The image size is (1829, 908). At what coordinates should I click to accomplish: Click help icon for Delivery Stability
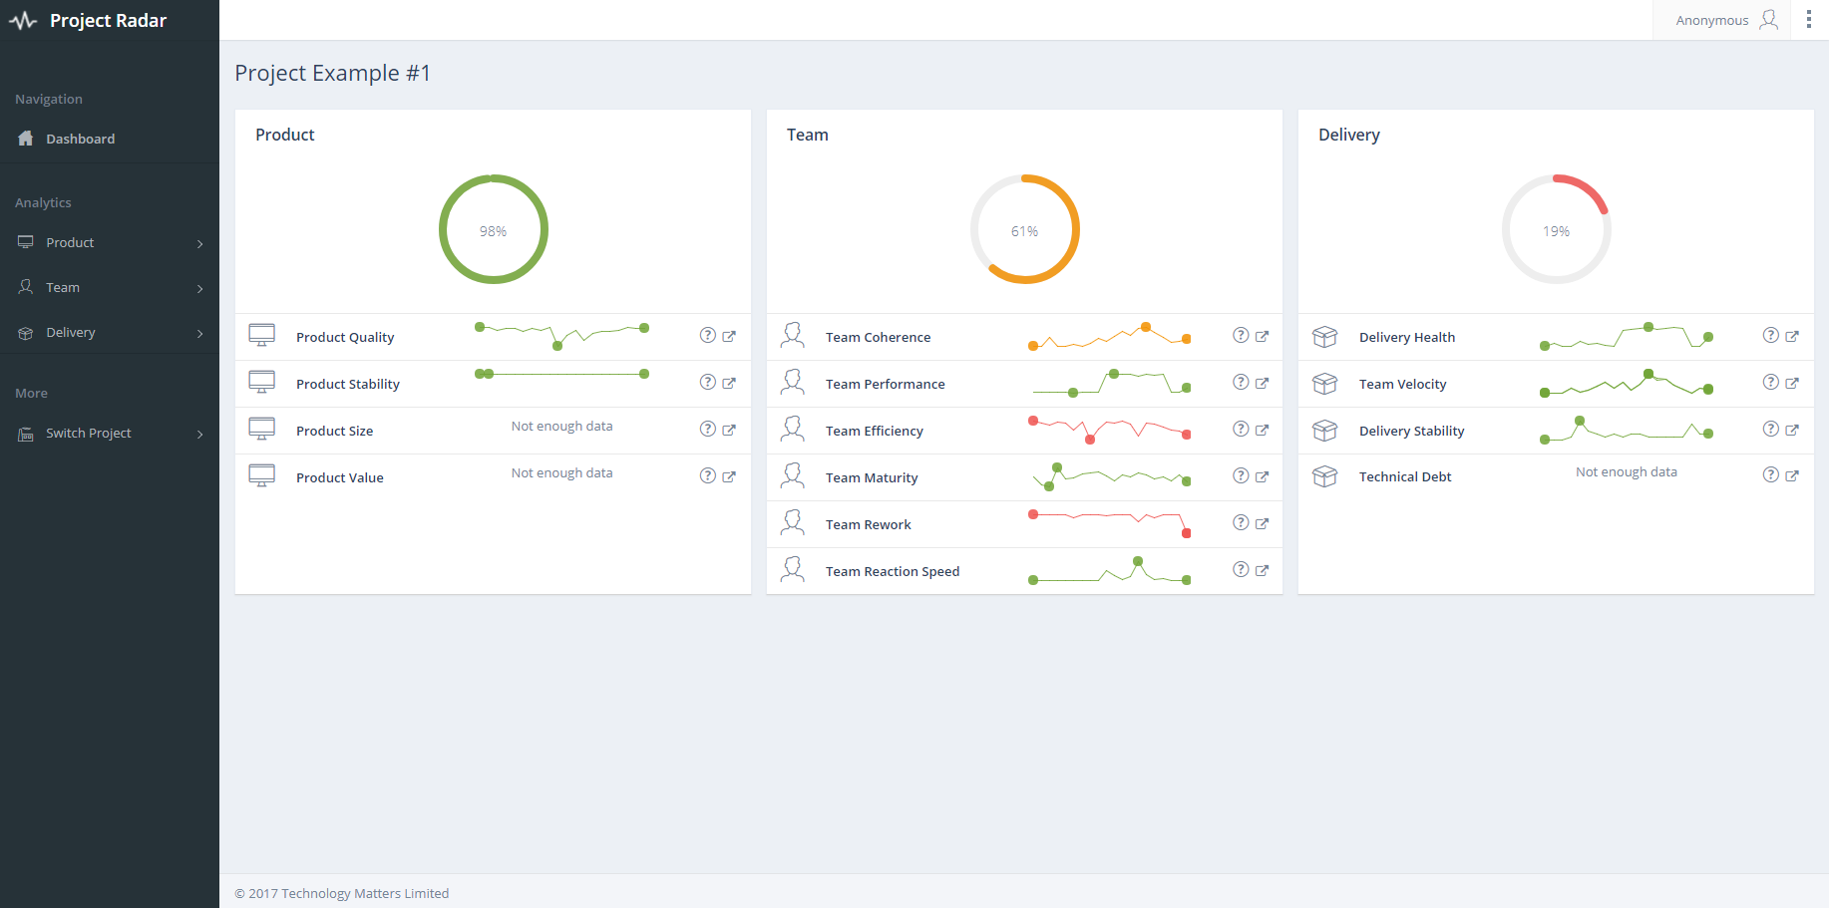point(1771,430)
